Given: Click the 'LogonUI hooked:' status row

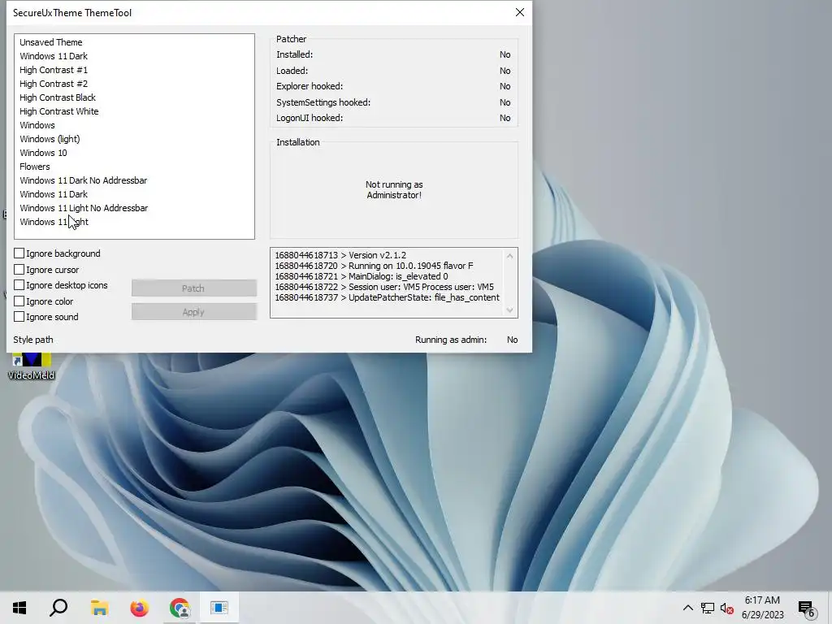Looking at the screenshot, I should [x=393, y=118].
